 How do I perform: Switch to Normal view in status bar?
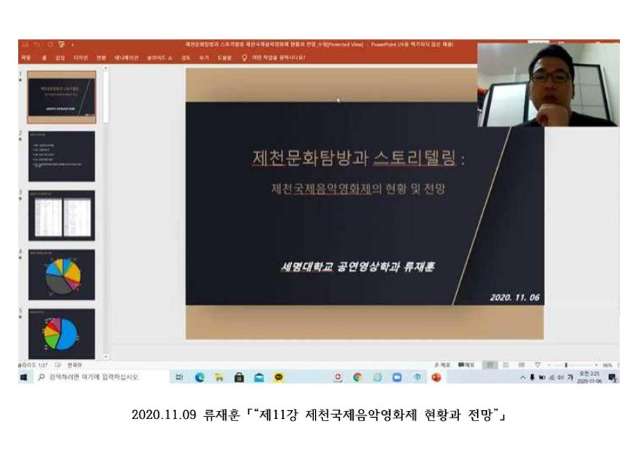(x=491, y=364)
